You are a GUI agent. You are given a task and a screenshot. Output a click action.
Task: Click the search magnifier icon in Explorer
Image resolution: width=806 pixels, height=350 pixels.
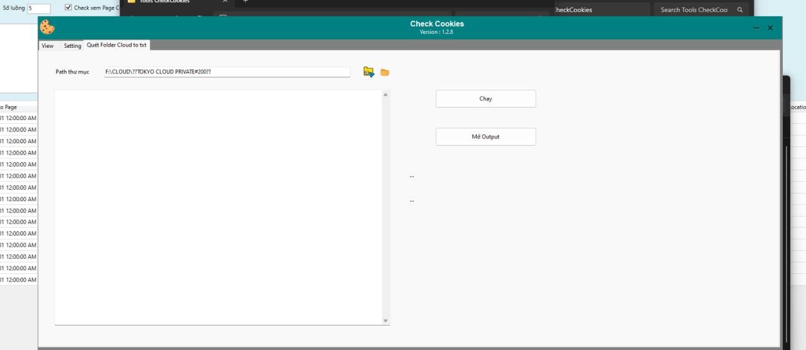740,10
